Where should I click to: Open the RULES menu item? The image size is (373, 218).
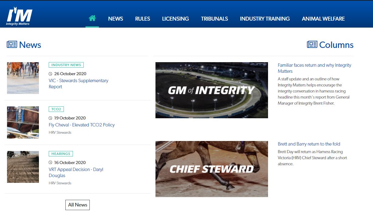(143, 19)
